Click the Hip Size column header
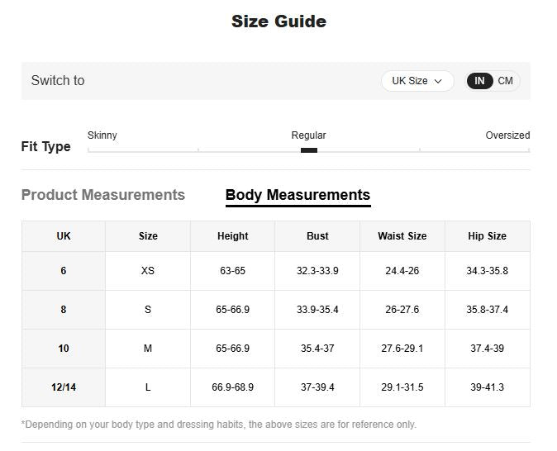Image resolution: width=557 pixels, height=451 pixels. point(487,236)
